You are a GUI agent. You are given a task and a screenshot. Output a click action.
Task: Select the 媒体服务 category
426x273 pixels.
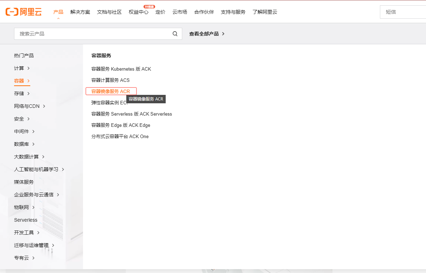(x=24, y=182)
